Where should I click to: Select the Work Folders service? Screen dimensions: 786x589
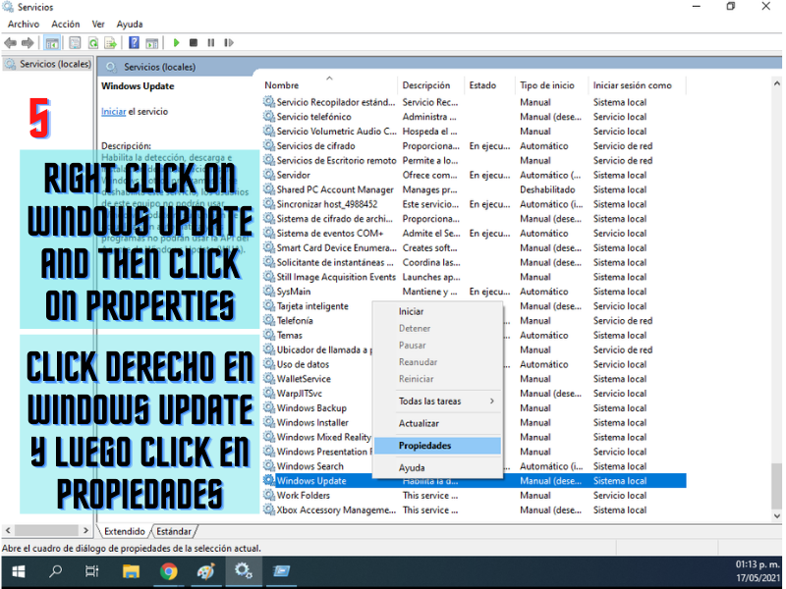(303, 496)
